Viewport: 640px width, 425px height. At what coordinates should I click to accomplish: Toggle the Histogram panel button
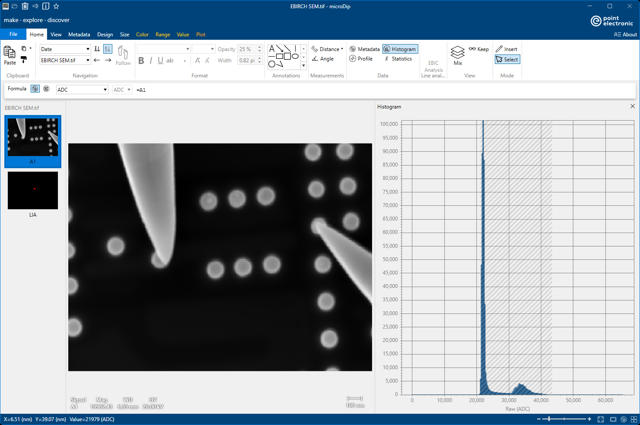[x=400, y=49]
